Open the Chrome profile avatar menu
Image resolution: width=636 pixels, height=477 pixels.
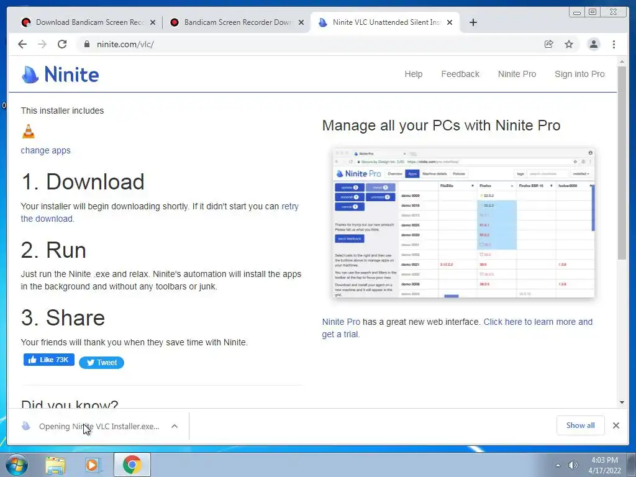[x=594, y=44]
